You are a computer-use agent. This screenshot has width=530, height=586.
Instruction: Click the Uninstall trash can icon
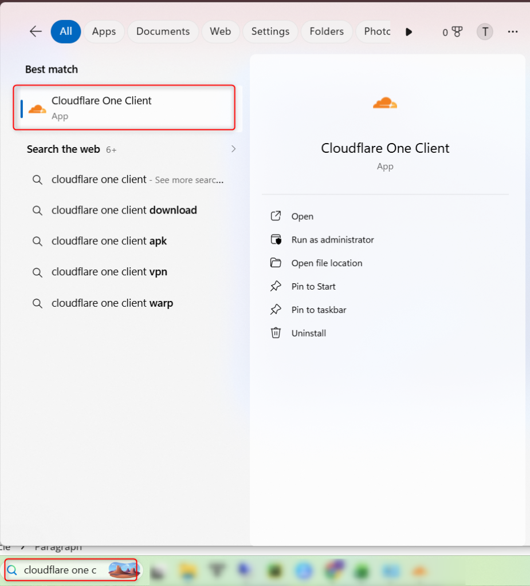coord(276,332)
